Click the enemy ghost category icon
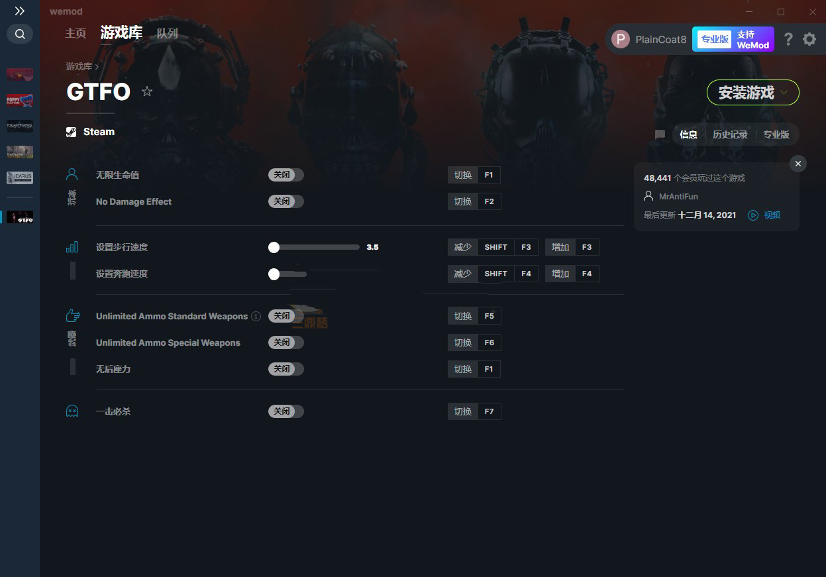826x577 pixels. point(72,411)
